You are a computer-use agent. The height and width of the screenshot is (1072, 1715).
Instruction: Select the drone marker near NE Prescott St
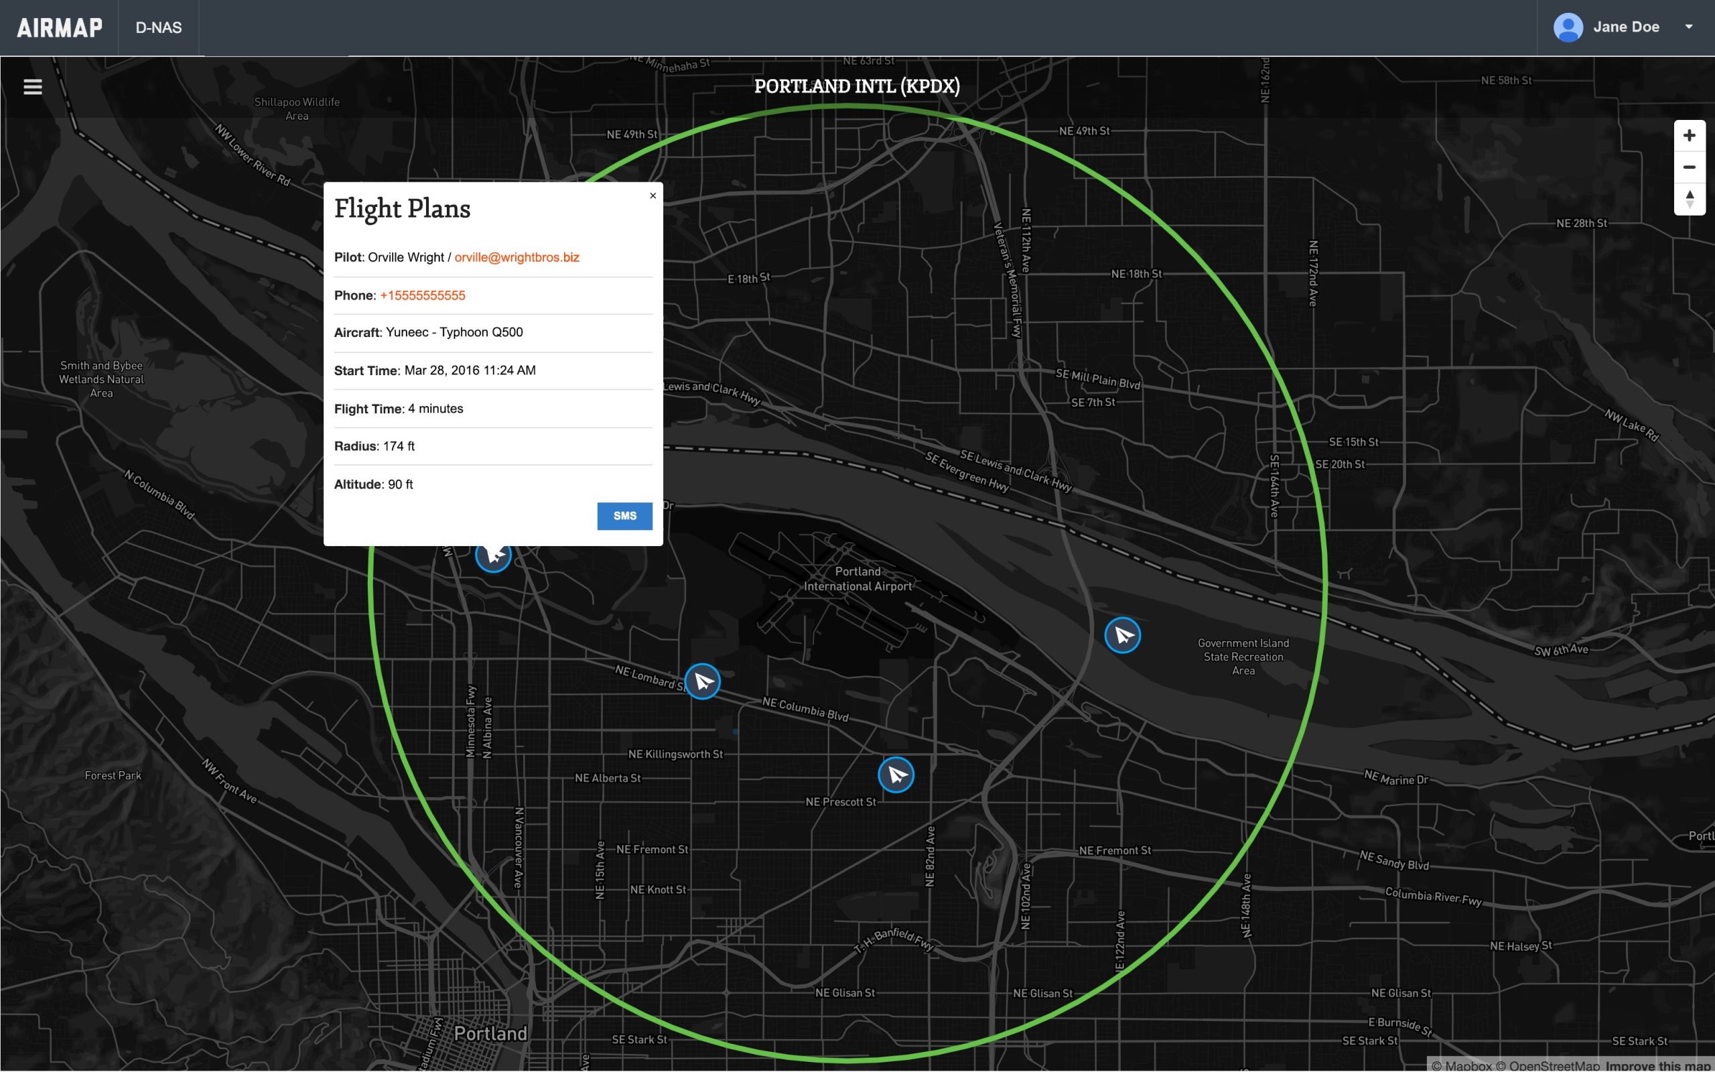point(896,775)
